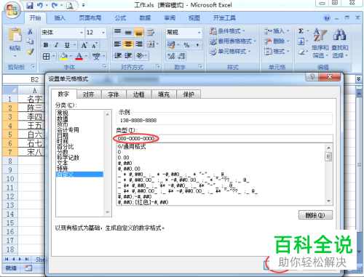Decrease the indent

point(118,56)
